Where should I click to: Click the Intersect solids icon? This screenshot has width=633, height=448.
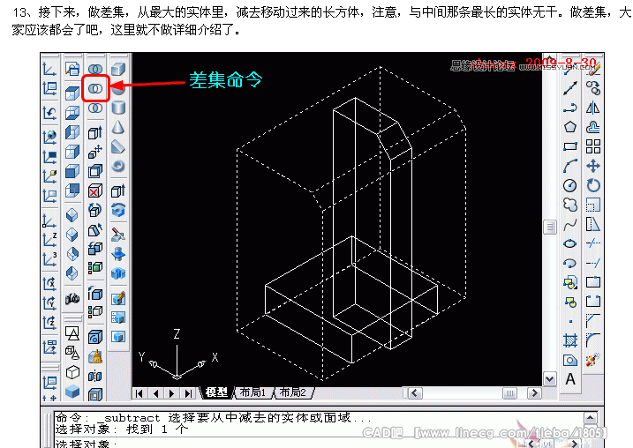[x=95, y=108]
